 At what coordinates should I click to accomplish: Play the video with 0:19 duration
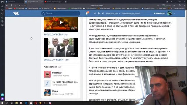(61, 24)
